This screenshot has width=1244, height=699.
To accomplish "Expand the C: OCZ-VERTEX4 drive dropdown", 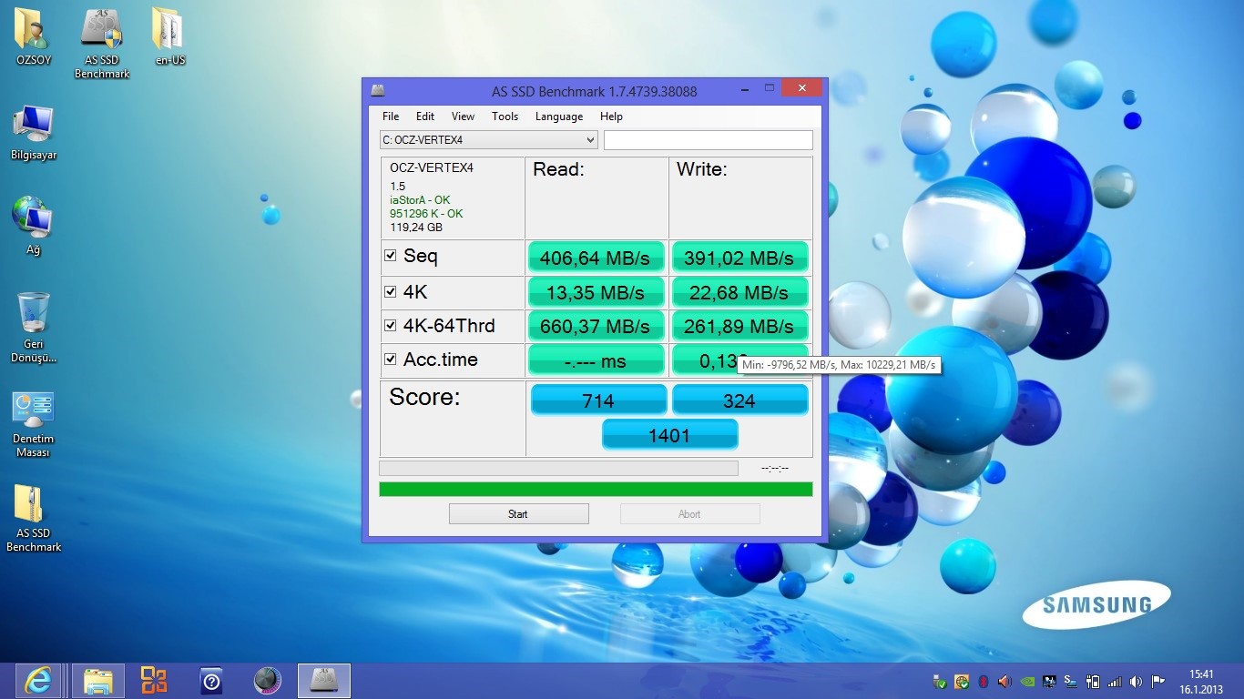I will 590,140.
